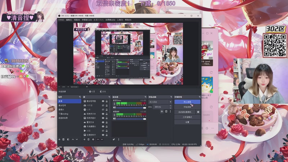
Task: Open scene filters icon in Scenes toolbar
Action: [68, 139]
